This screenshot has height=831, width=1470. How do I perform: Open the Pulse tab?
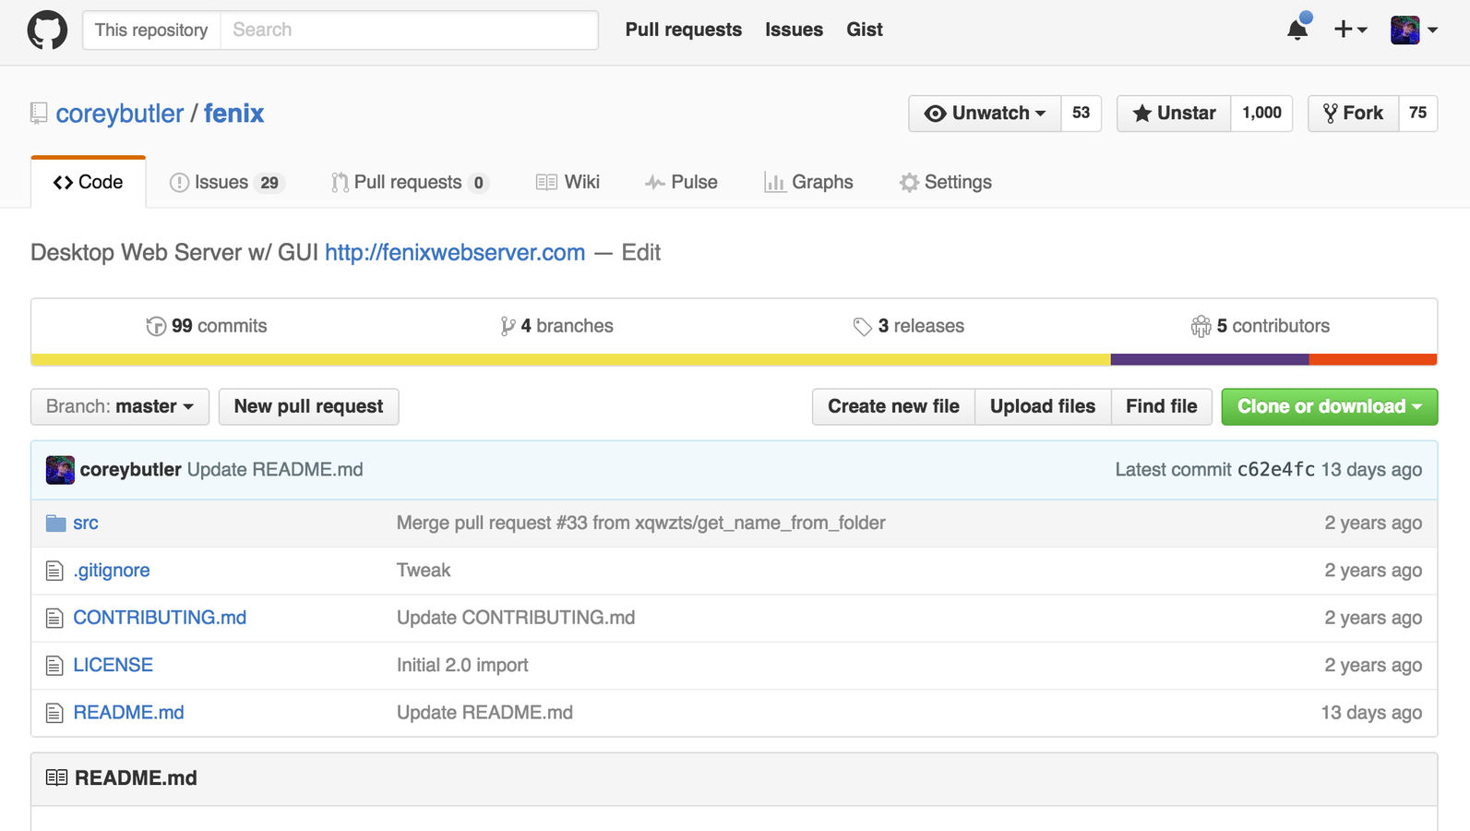(x=681, y=182)
